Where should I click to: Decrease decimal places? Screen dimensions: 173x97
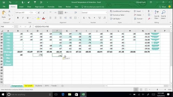[x=105, y=18]
